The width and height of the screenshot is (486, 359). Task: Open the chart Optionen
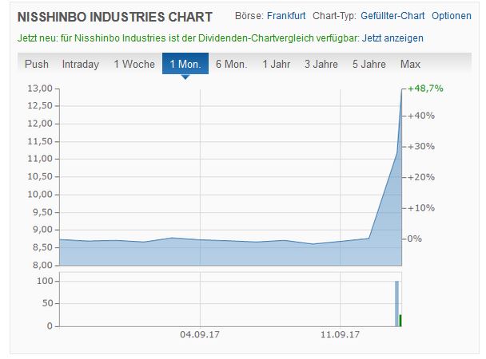tap(451, 16)
